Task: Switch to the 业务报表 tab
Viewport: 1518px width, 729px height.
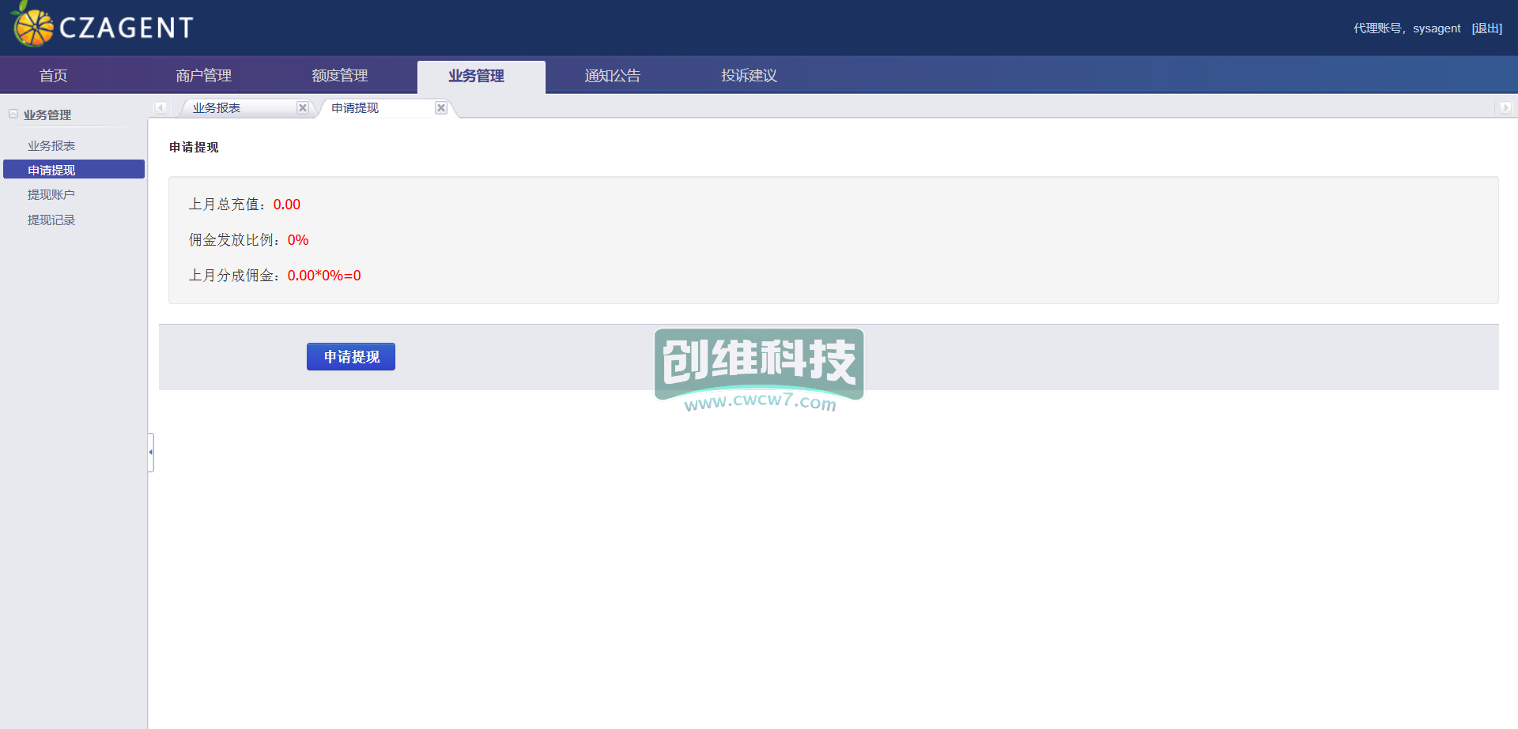Action: click(x=217, y=108)
